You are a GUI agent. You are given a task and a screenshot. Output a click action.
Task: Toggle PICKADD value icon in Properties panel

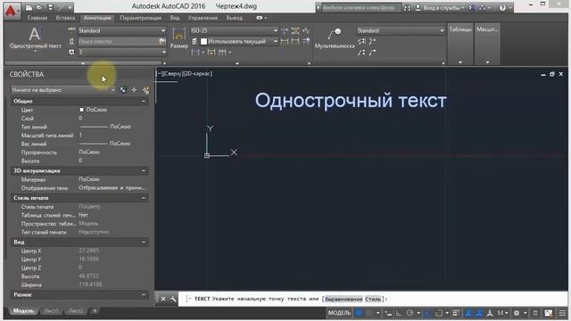pyautogui.click(x=145, y=90)
